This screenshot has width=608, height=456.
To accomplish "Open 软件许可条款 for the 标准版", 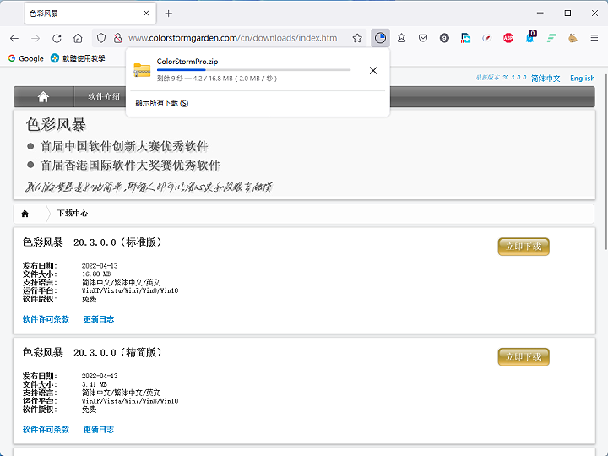I will (46, 319).
